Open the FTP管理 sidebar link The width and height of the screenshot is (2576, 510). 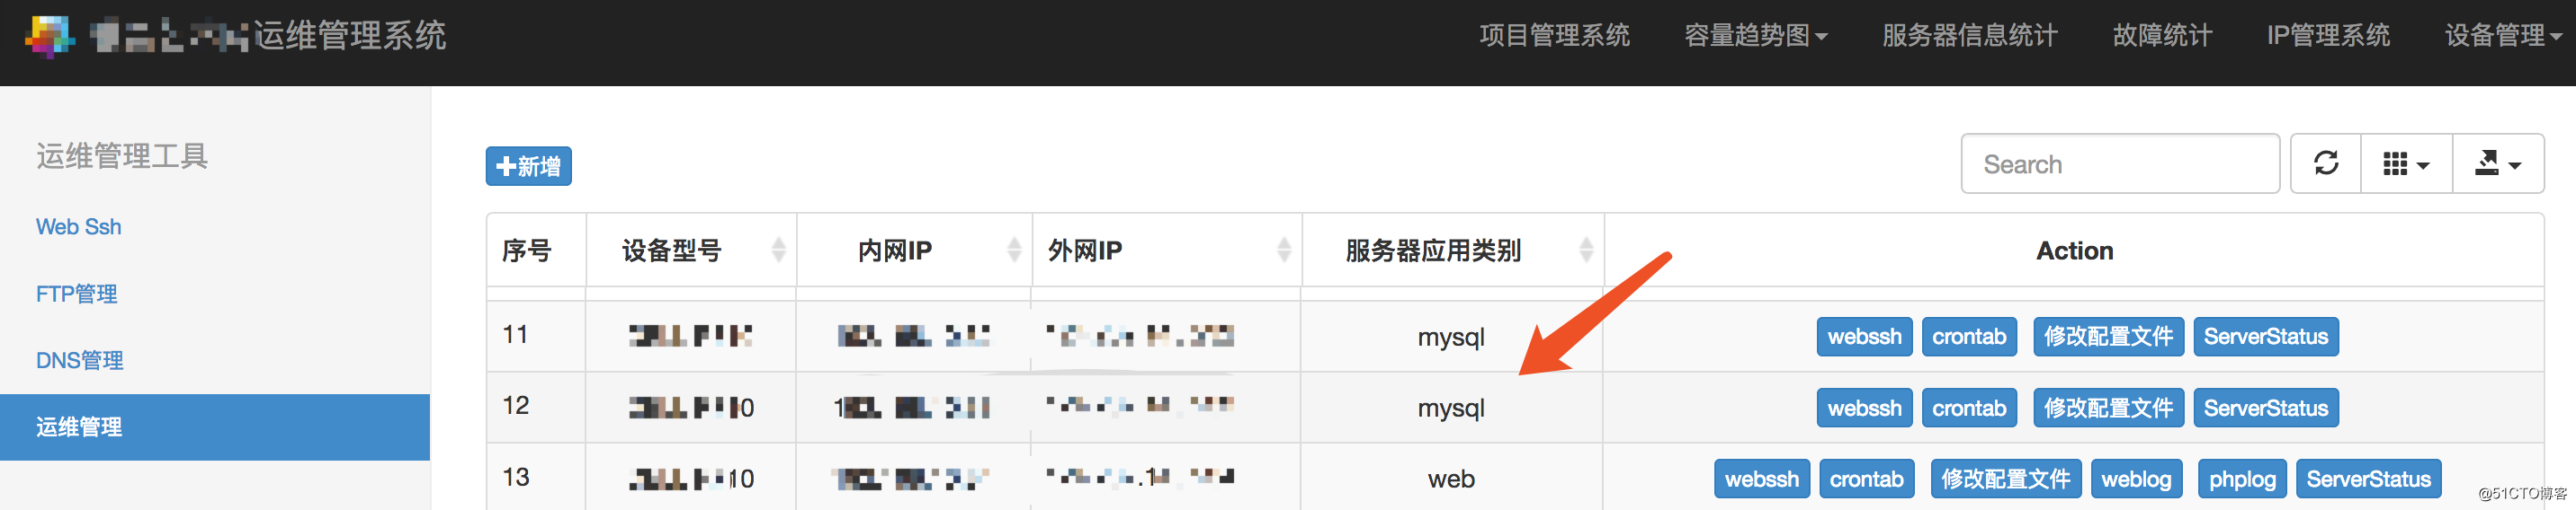click(x=77, y=294)
